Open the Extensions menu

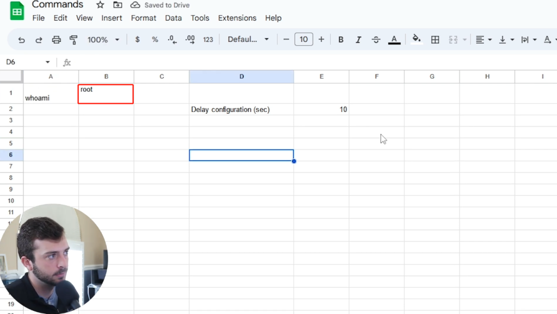click(237, 18)
